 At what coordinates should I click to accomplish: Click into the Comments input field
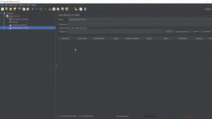click(x=140, y=24)
